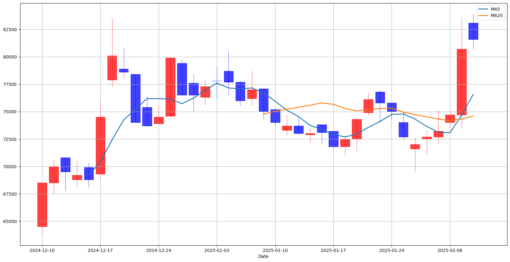Click the 82500 y-axis tick label
Screen dimensions: 510x262
(x=10, y=30)
